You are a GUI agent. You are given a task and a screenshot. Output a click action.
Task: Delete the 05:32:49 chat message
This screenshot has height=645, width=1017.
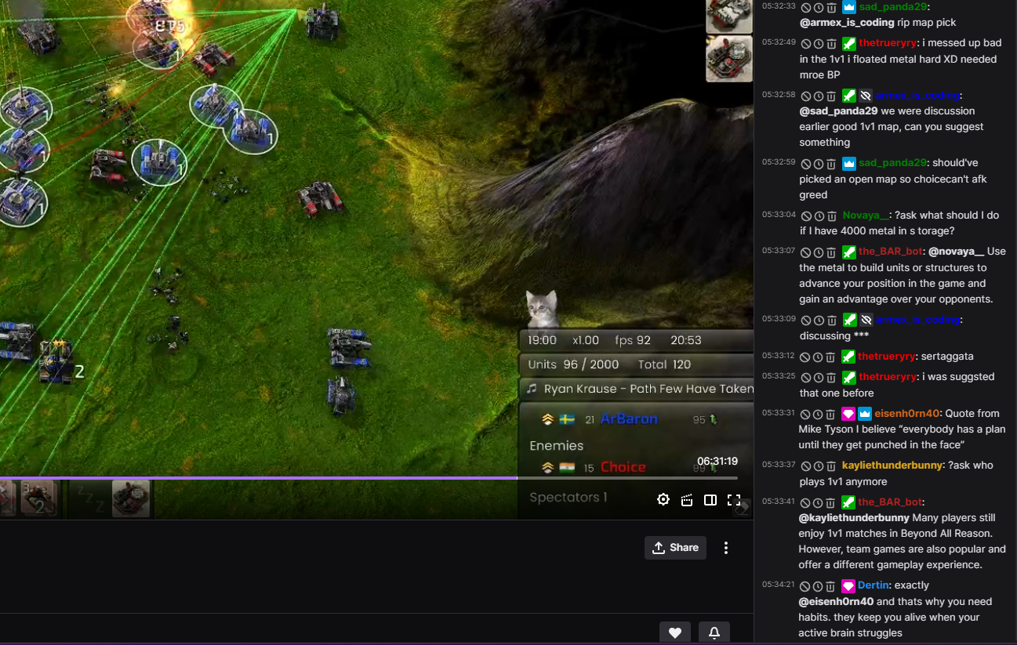[x=831, y=43]
